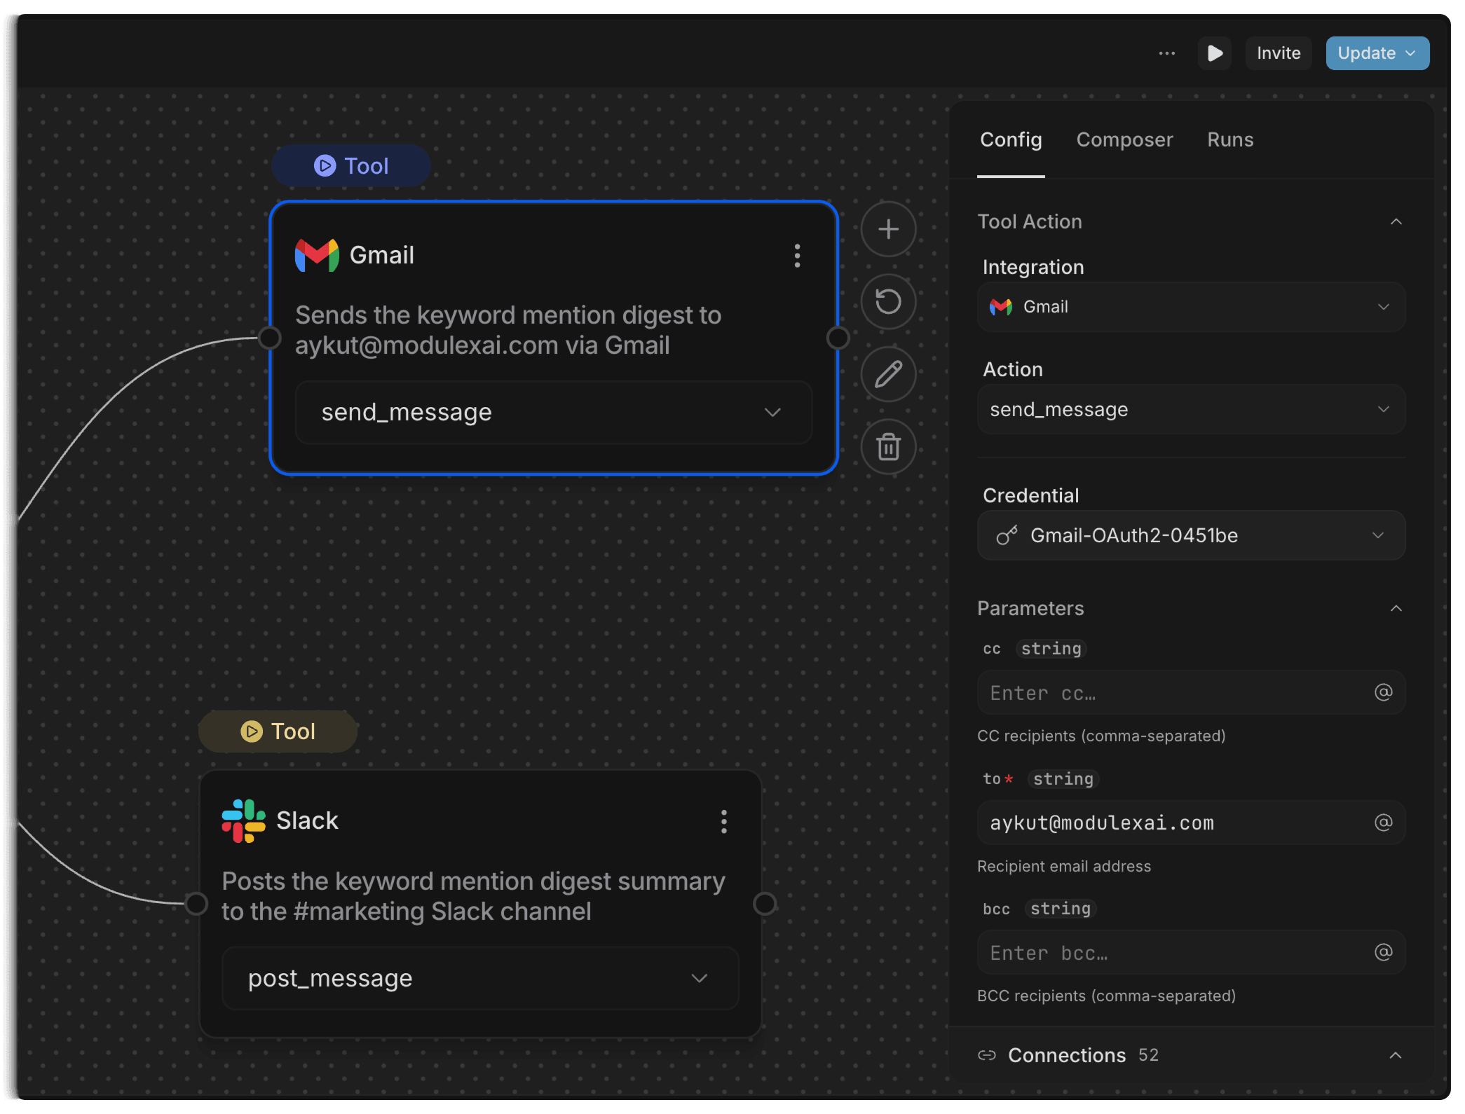Open the Integration dropdown showing Gmail
1465x1114 pixels.
click(x=1191, y=307)
